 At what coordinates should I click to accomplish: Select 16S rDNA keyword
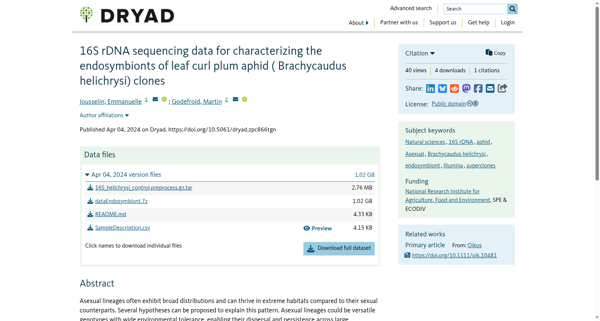[461, 142]
